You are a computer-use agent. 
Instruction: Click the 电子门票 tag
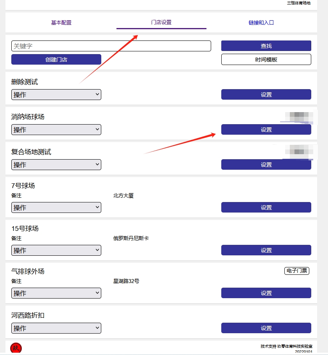[297, 271]
